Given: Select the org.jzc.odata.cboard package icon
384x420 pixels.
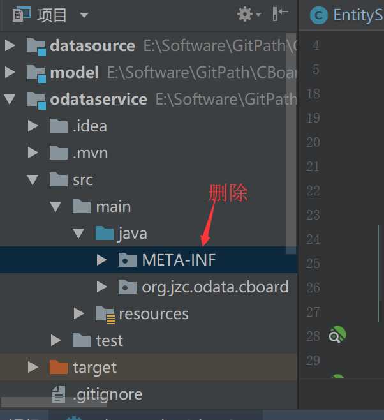Looking at the screenshot, I should pos(128,287).
